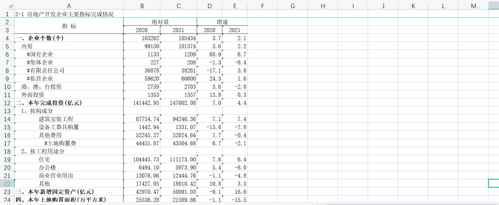Select the '#集体企业' cell
Image resolution: width=499 pixels, height=205 pixels.
click(x=69, y=62)
